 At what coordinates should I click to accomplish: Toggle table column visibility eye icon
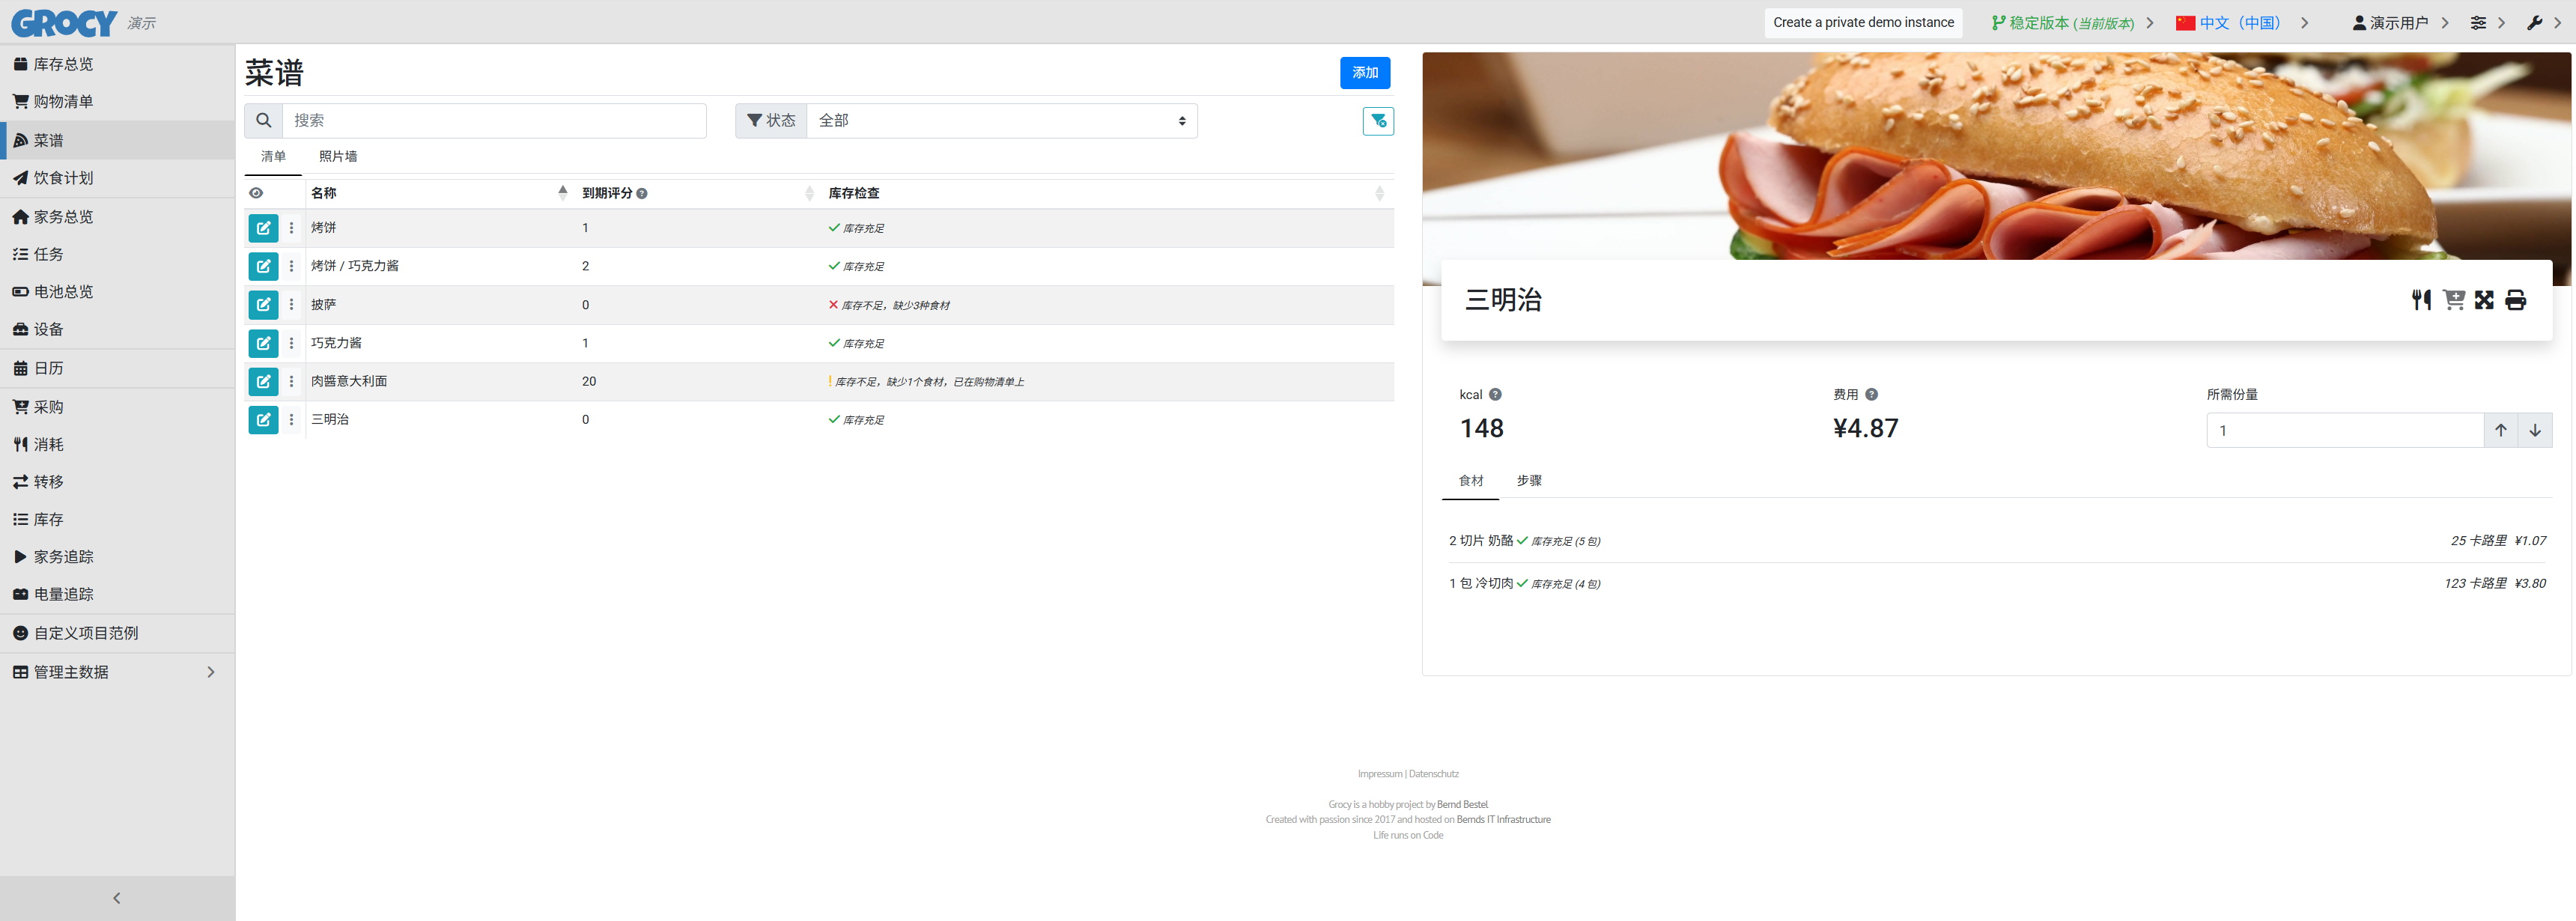[x=256, y=193]
